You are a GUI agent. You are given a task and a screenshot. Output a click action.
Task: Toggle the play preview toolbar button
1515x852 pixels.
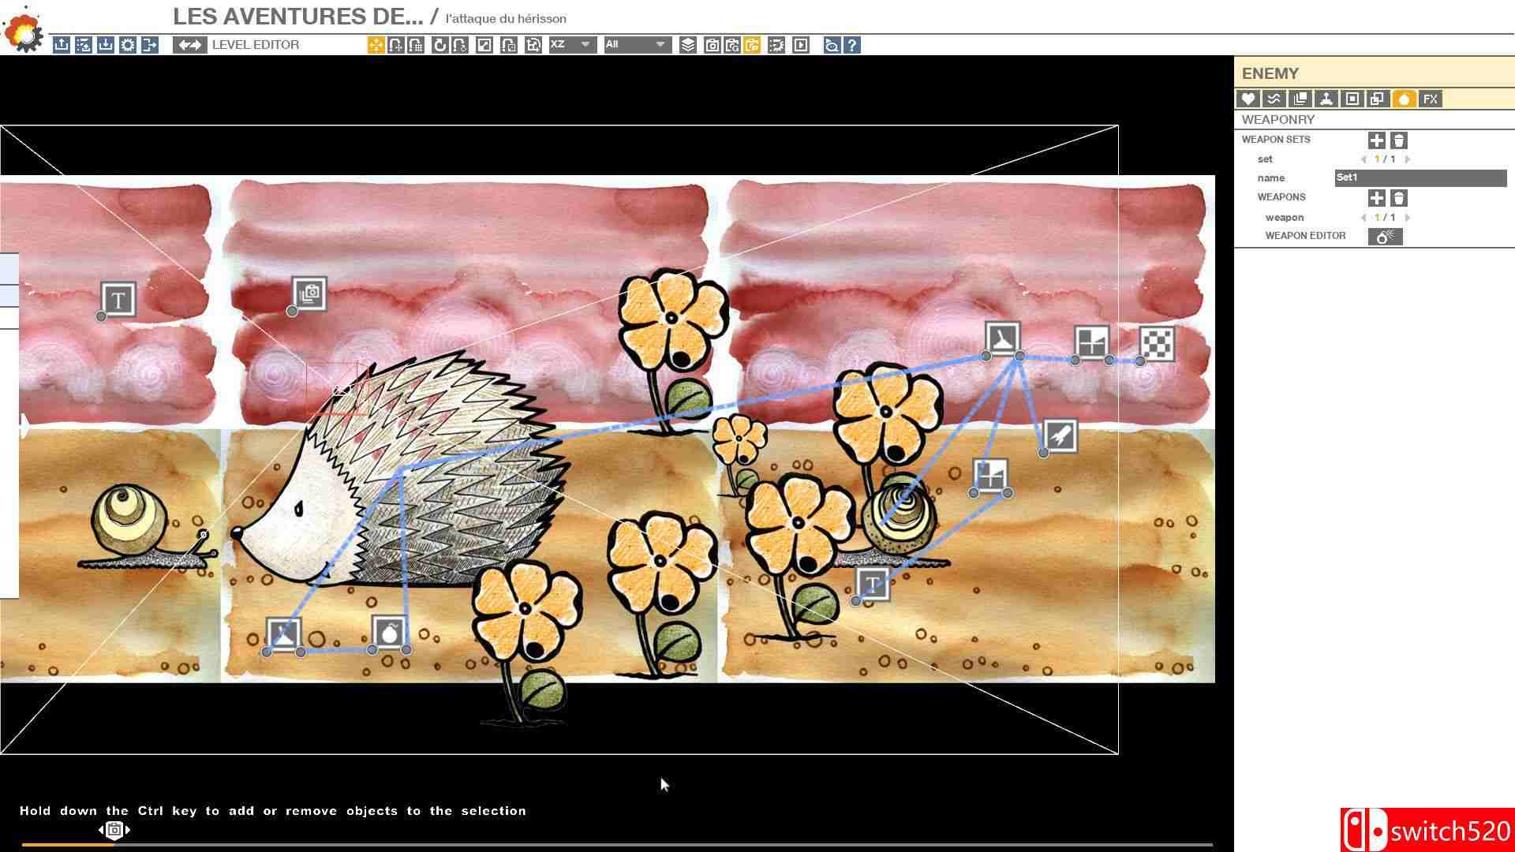point(800,45)
